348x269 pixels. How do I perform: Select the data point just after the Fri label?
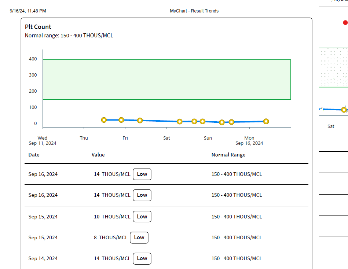point(140,121)
